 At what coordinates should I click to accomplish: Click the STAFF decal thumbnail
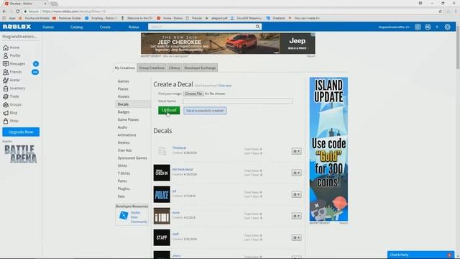[x=162, y=237]
